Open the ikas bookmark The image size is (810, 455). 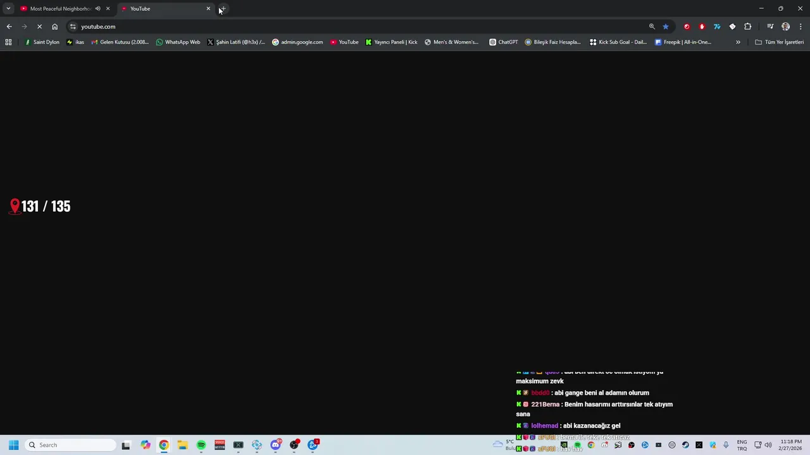[75, 42]
